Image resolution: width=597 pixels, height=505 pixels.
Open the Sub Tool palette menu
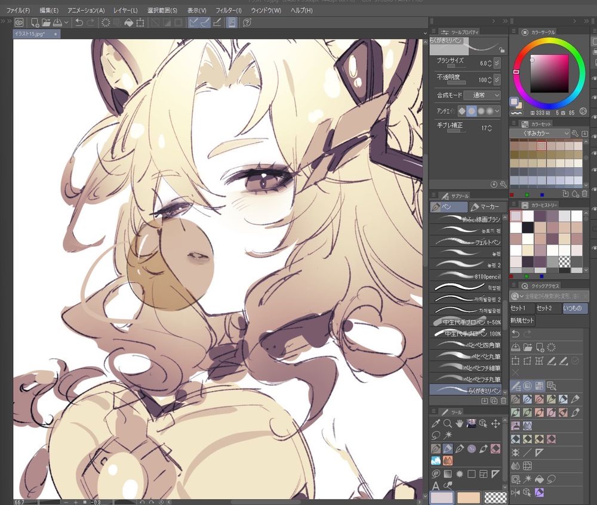click(433, 196)
